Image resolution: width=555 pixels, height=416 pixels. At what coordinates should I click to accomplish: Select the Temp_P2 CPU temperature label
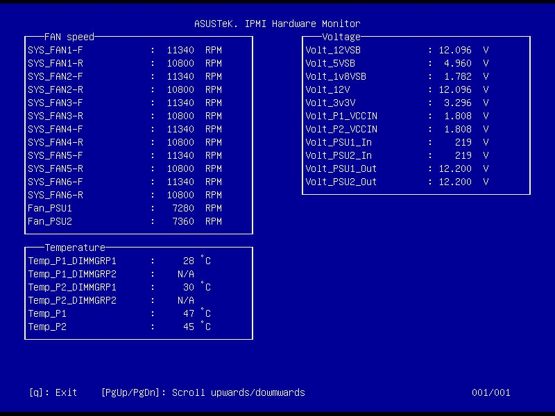click(x=47, y=327)
